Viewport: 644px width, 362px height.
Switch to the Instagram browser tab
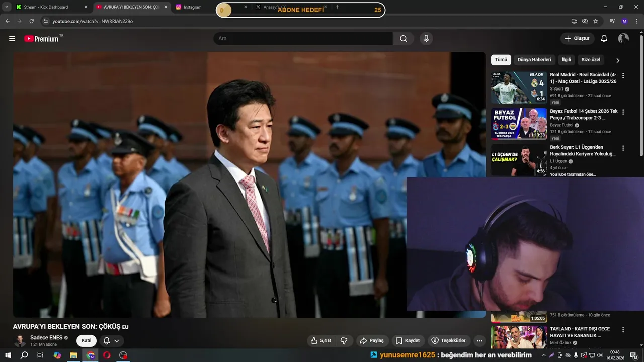[193, 7]
